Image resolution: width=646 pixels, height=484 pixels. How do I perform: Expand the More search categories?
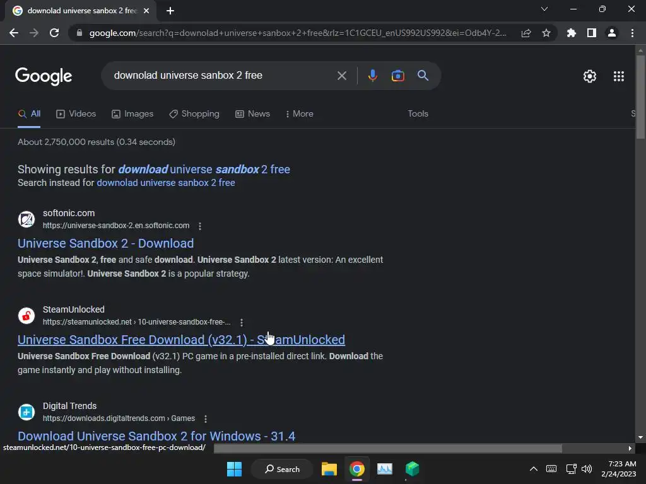pyautogui.click(x=299, y=114)
